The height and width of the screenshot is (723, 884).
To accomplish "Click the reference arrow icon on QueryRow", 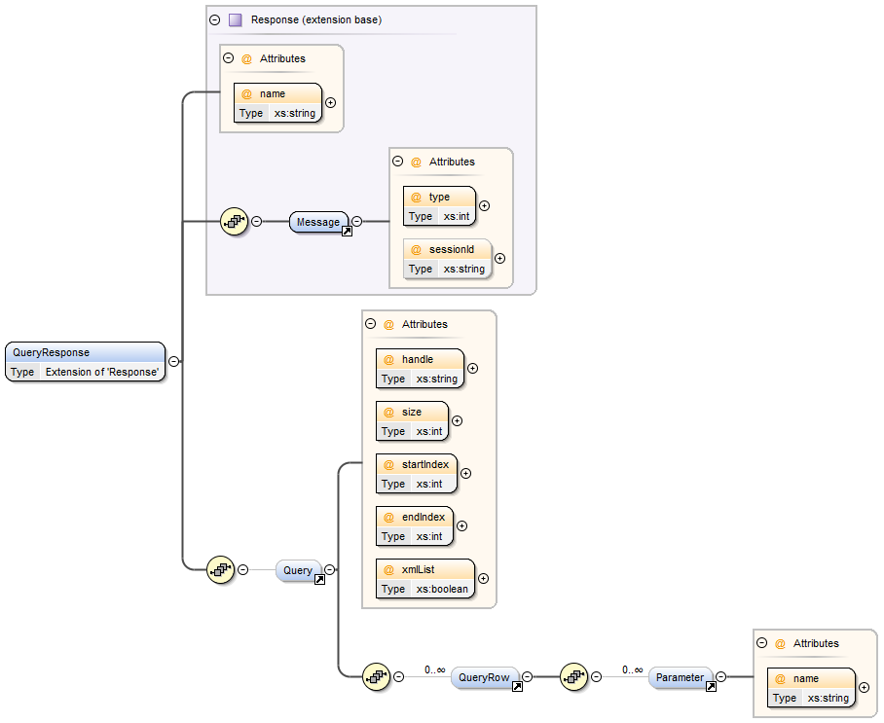I will point(517,686).
